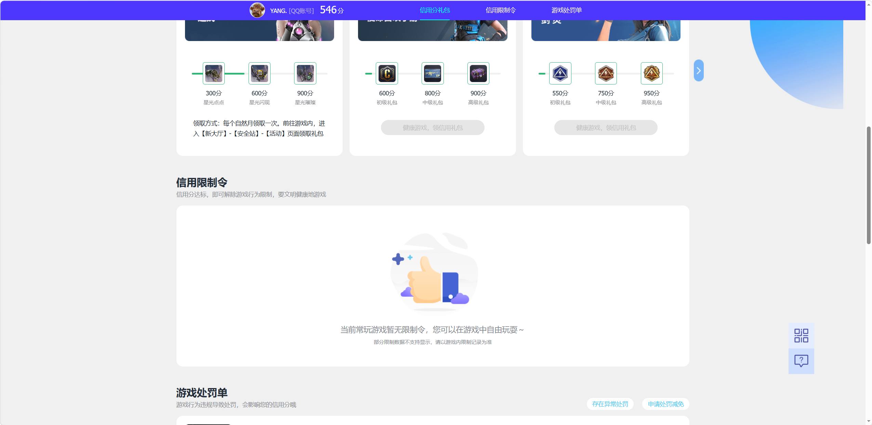Click scrollbar up arrow
Image resolution: width=872 pixels, height=425 pixels.
point(869,4)
